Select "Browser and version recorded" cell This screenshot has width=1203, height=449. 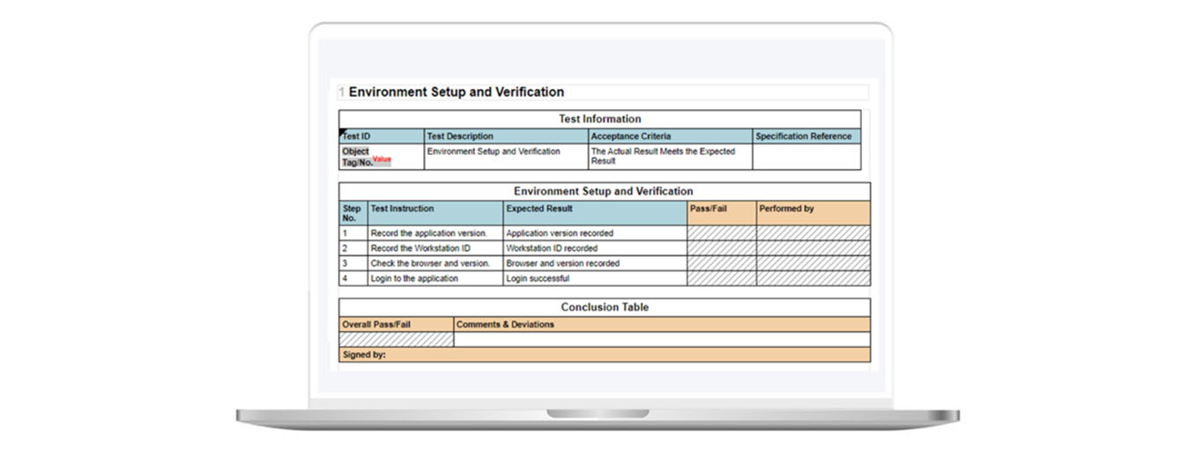595,263
